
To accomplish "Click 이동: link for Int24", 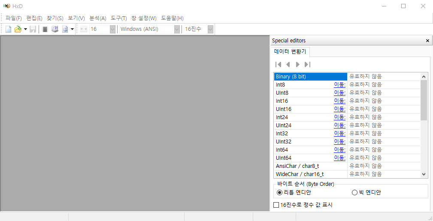I will [x=339, y=117].
